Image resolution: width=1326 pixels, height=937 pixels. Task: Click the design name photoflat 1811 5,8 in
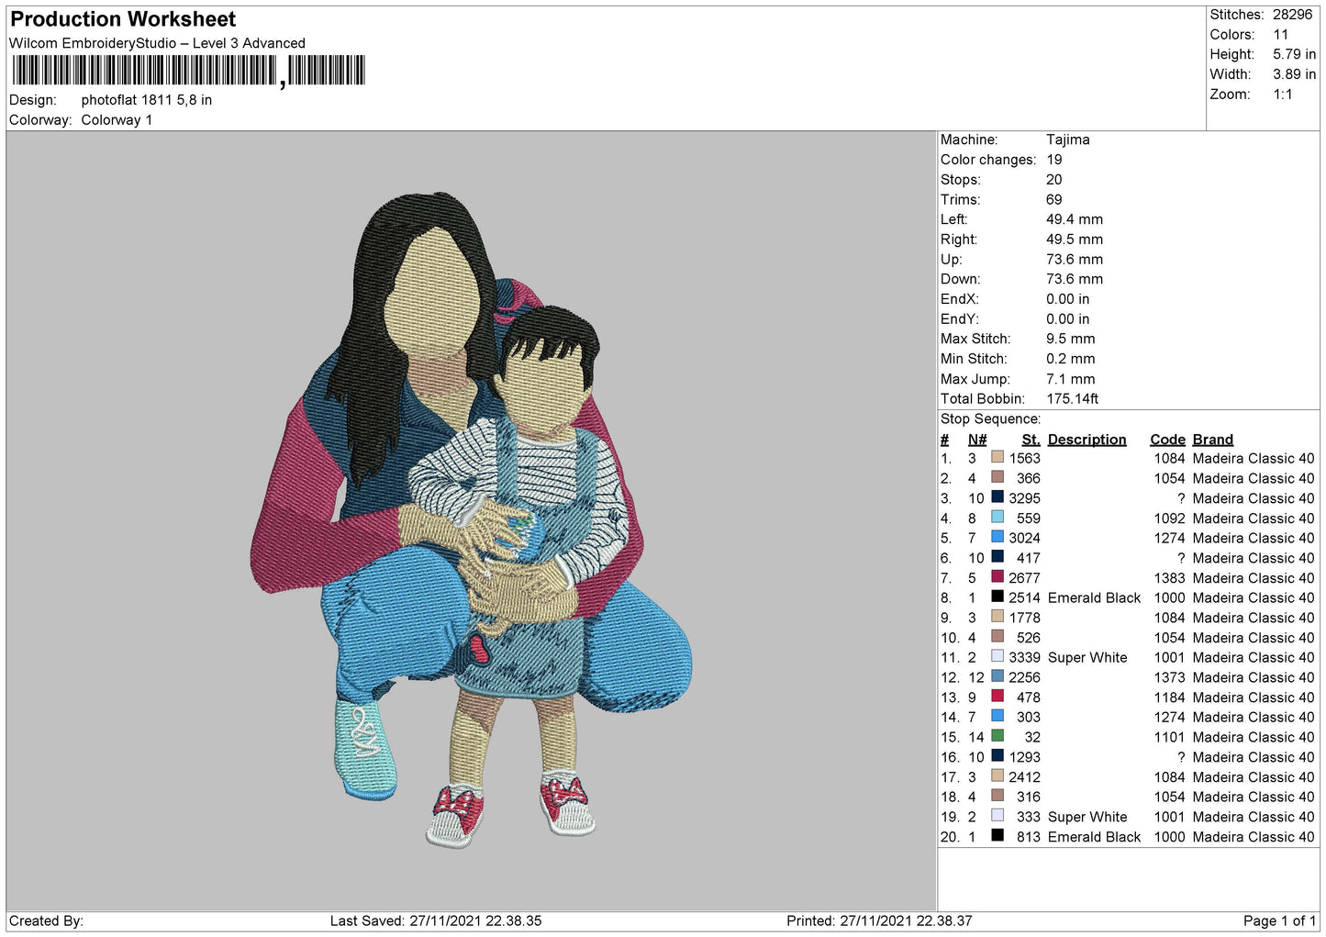147,100
